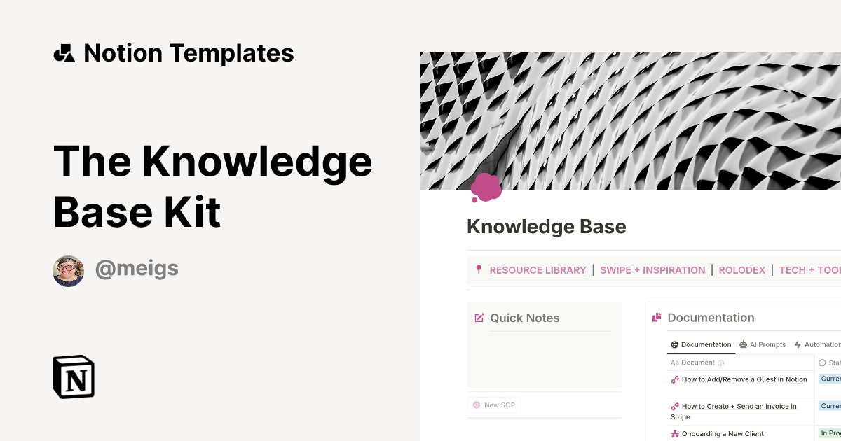
Task: Click the gears icon beside Add/Remove a Guest
Action: pyautogui.click(x=674, y=379)
